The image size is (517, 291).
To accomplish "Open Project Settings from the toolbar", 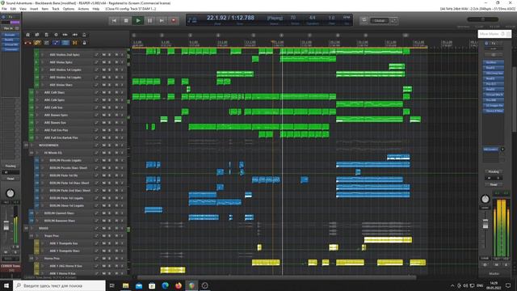I will click(x=56, y=35).
